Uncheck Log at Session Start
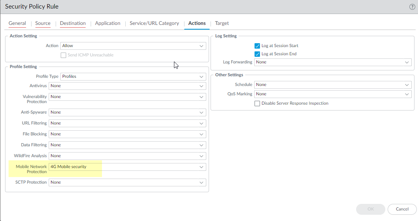This screenshot has height=221, width=418. (x=257, y=46)
